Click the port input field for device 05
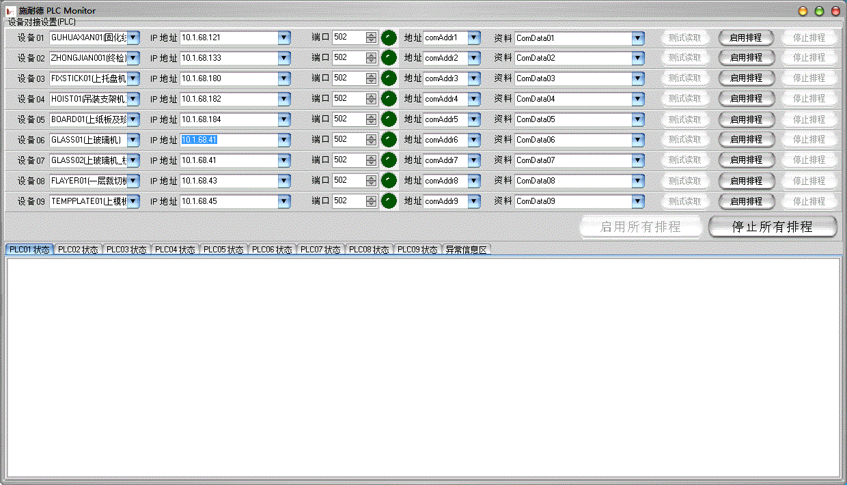This screenshot has height=485, width=847. 349,119
